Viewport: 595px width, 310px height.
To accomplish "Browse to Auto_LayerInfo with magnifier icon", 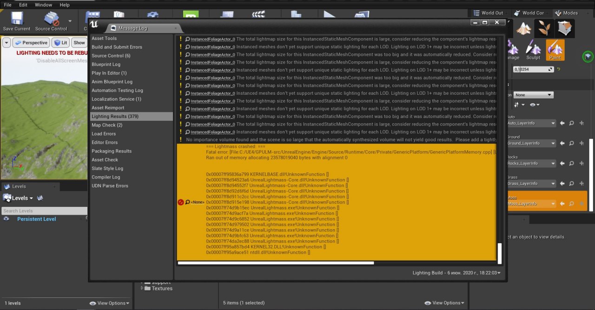I will pos(572,123).
